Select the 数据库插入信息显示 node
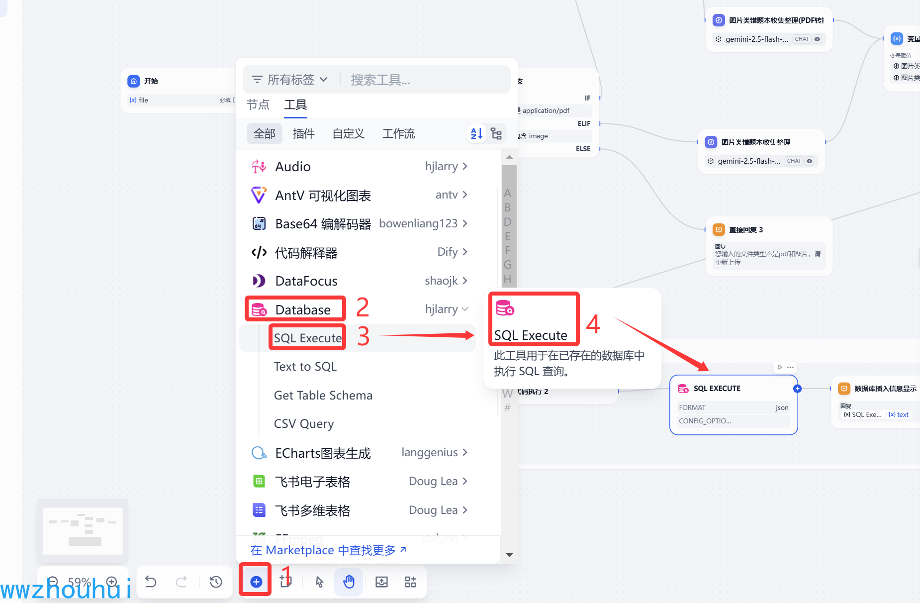 point(876,402)
